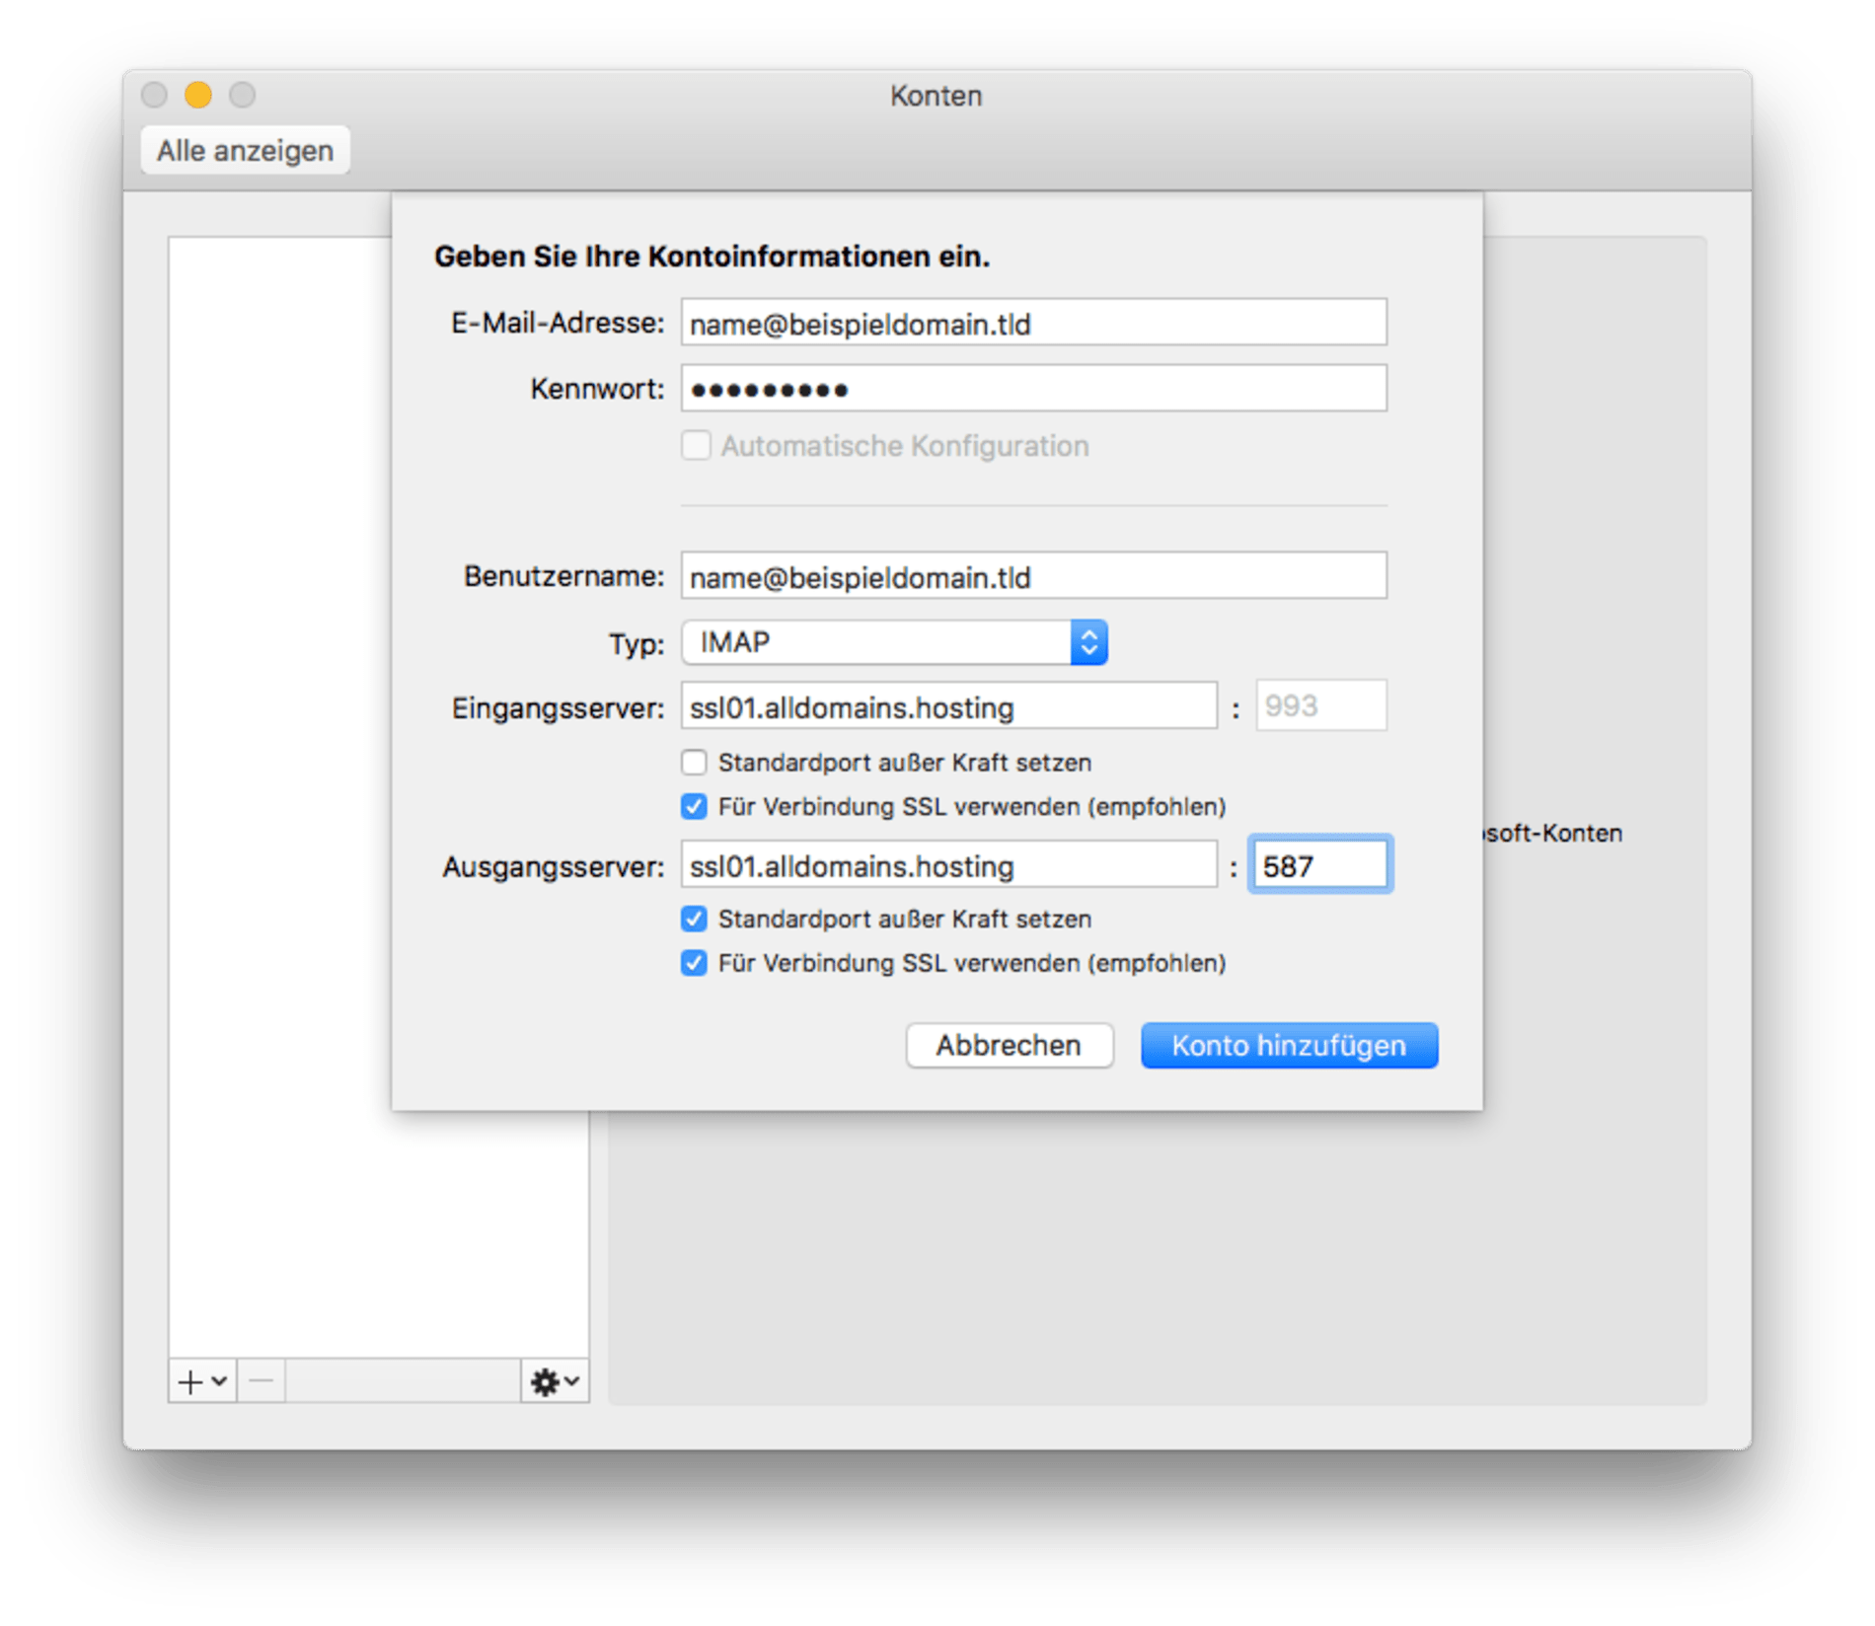Open the gear action menu
The width and height of the screenshot is (1875, 1626).
point(545,1382)
